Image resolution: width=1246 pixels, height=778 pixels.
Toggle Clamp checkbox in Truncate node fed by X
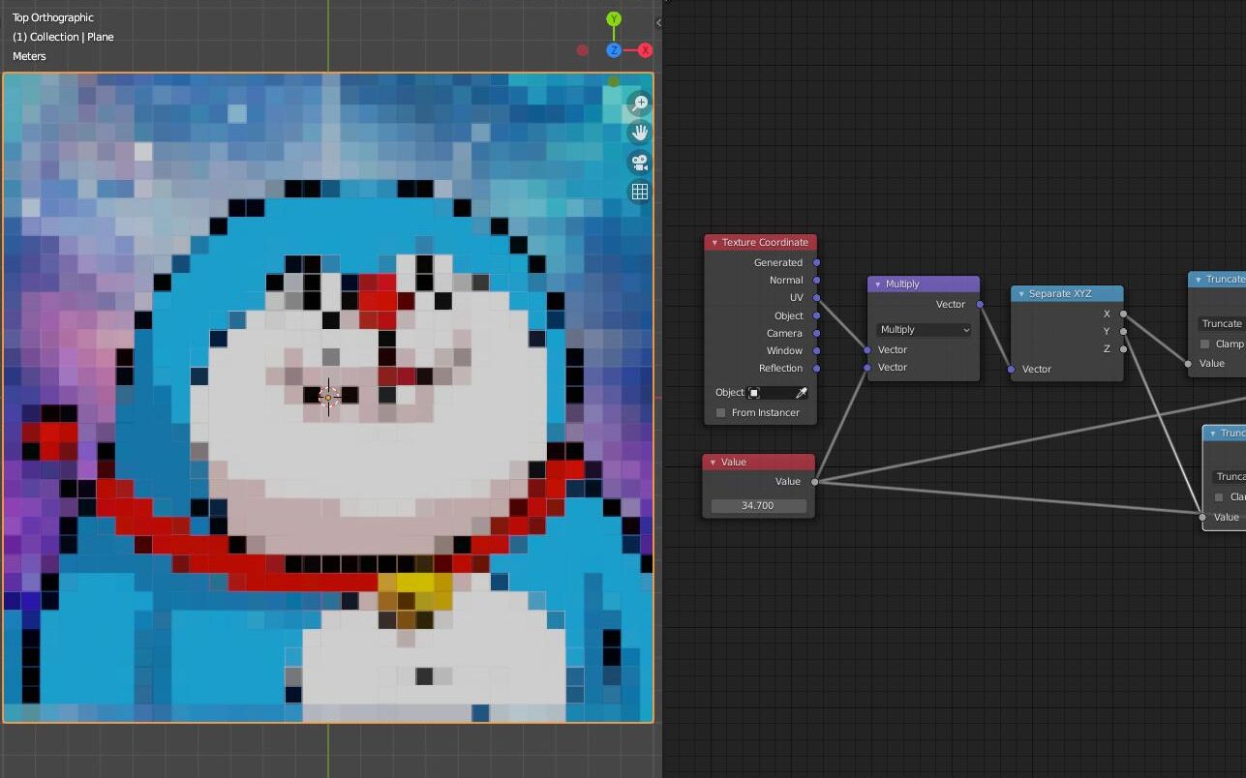1204,344
